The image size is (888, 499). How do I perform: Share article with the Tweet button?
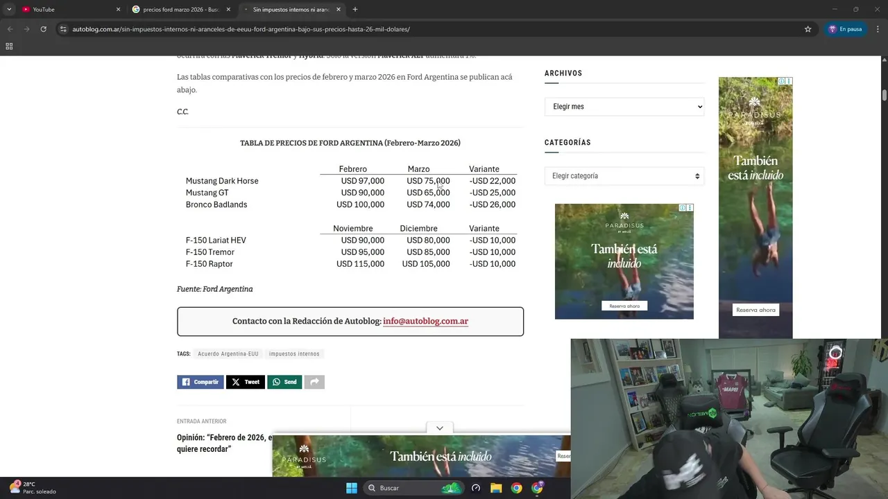[246, 382]
